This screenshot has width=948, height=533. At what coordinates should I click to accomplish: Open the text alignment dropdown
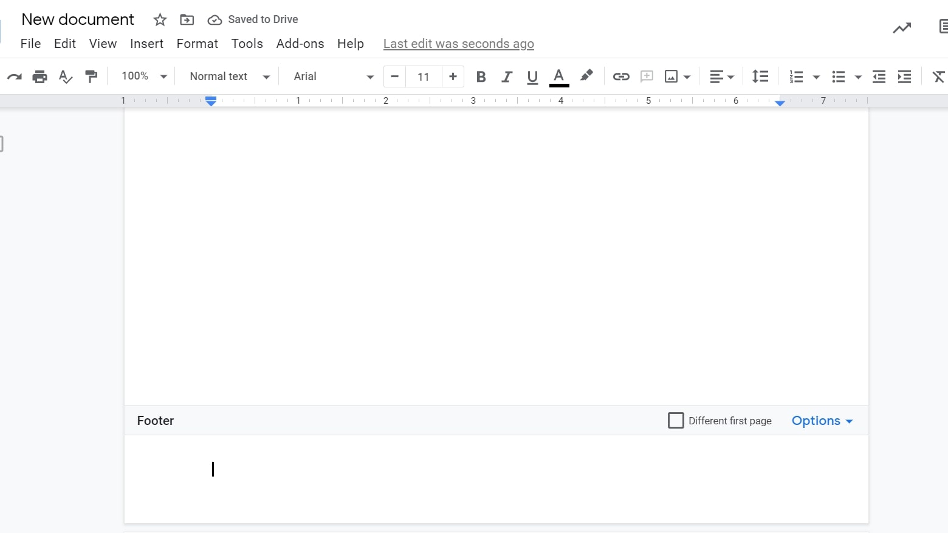pos(722,76)
